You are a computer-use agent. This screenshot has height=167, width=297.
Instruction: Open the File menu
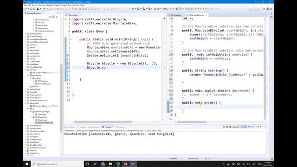coord(25,5)
